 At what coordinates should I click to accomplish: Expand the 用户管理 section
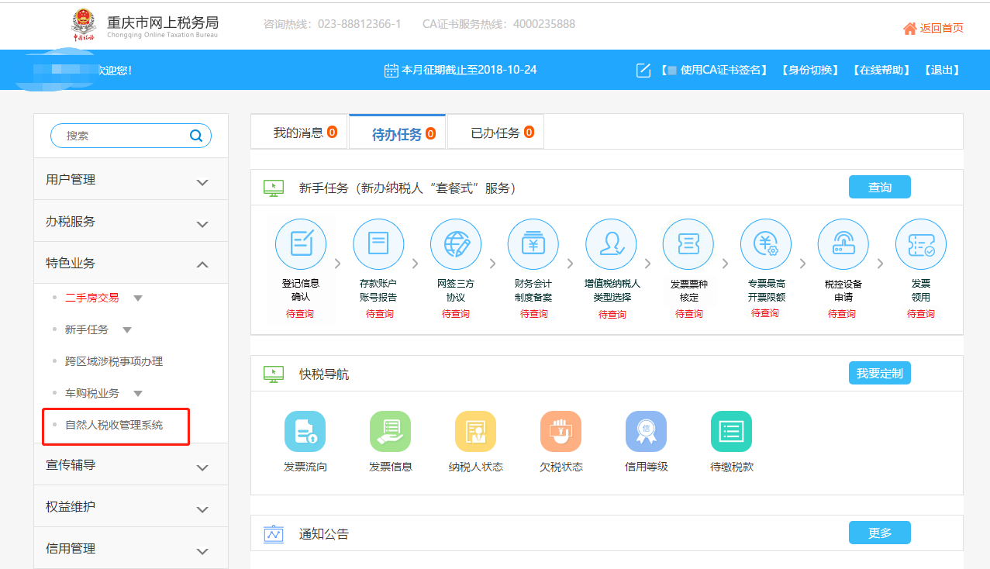(x=130, y=179)
